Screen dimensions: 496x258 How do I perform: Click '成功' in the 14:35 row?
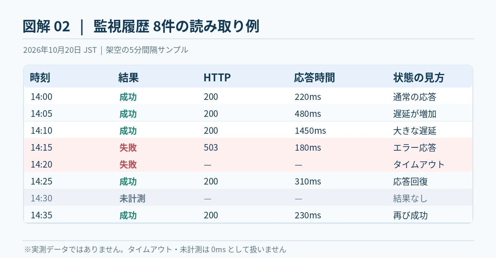128,215
